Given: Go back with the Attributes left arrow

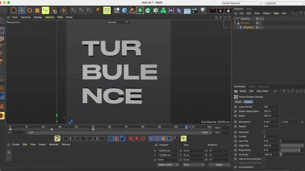Looking at the screenshot, I should (x=275, y=91).
